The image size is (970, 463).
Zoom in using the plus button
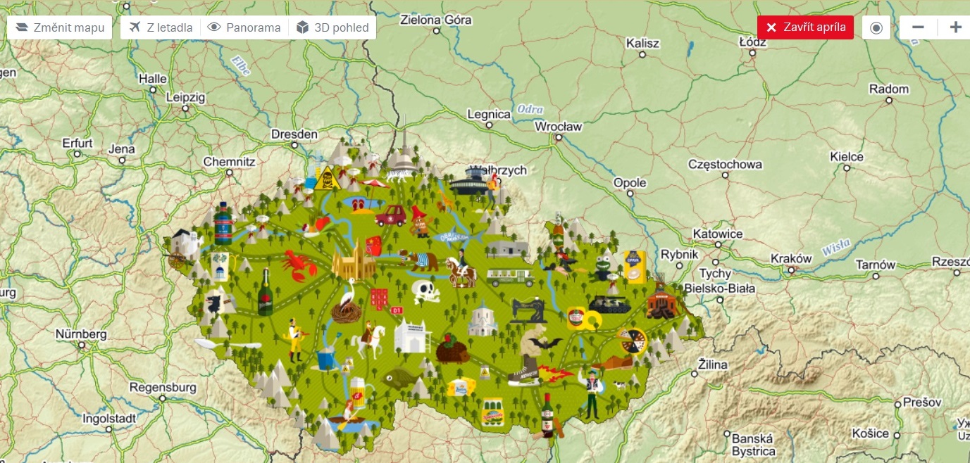click(955, 27)
